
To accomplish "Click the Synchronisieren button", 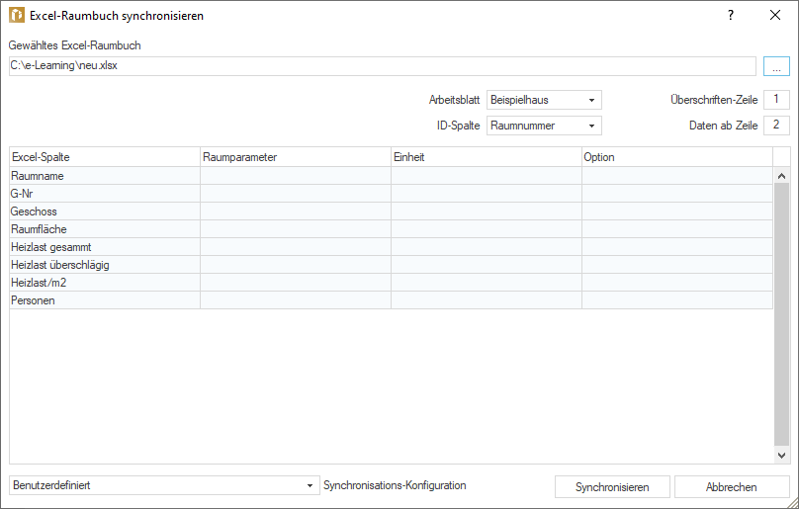I will [x=612, y=487].
